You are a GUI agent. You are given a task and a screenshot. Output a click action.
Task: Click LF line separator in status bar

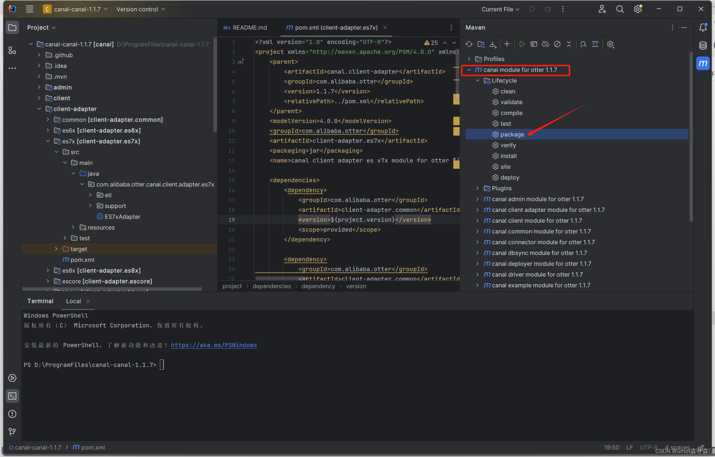point(629,447)
